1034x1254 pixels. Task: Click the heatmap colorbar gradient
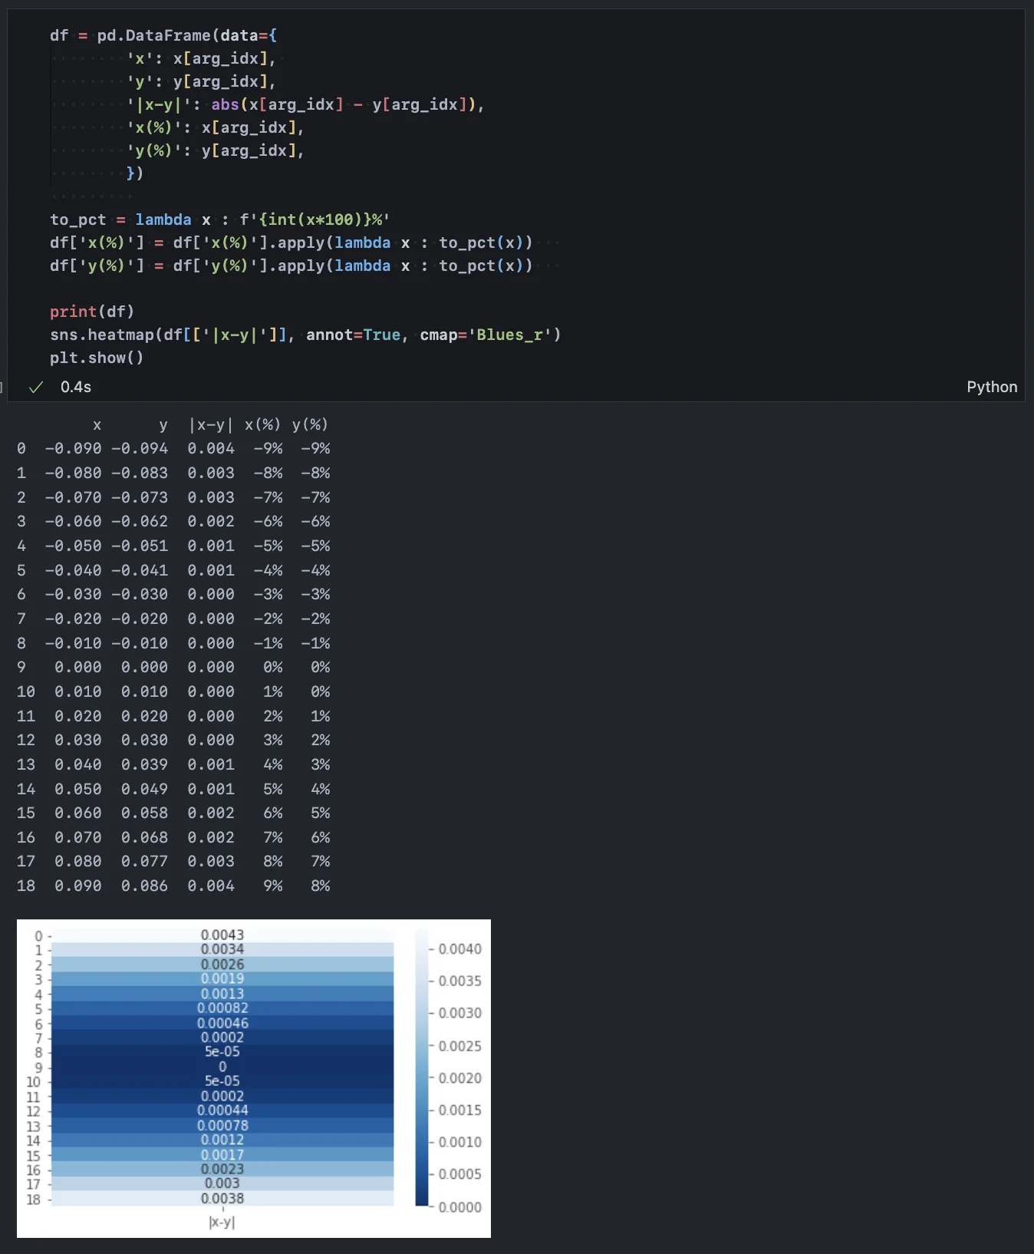tap(422, 1068)
